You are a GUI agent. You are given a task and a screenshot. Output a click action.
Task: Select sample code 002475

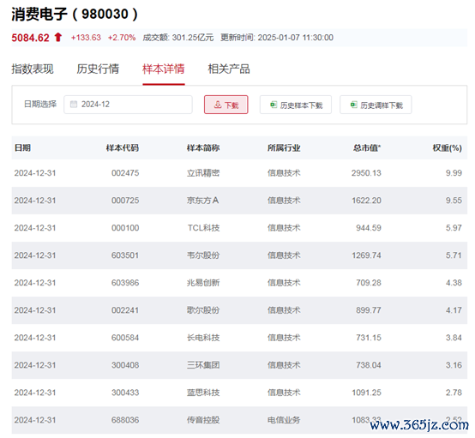[x=125, y=173]
